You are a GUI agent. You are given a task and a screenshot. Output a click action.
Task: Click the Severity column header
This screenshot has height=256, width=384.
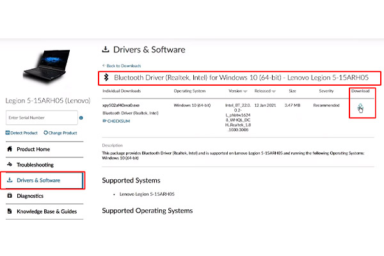pos(326,91)
